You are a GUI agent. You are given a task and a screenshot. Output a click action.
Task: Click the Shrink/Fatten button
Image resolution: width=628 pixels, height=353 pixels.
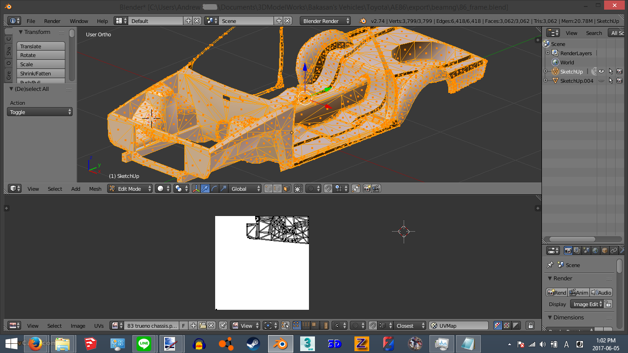41,74
